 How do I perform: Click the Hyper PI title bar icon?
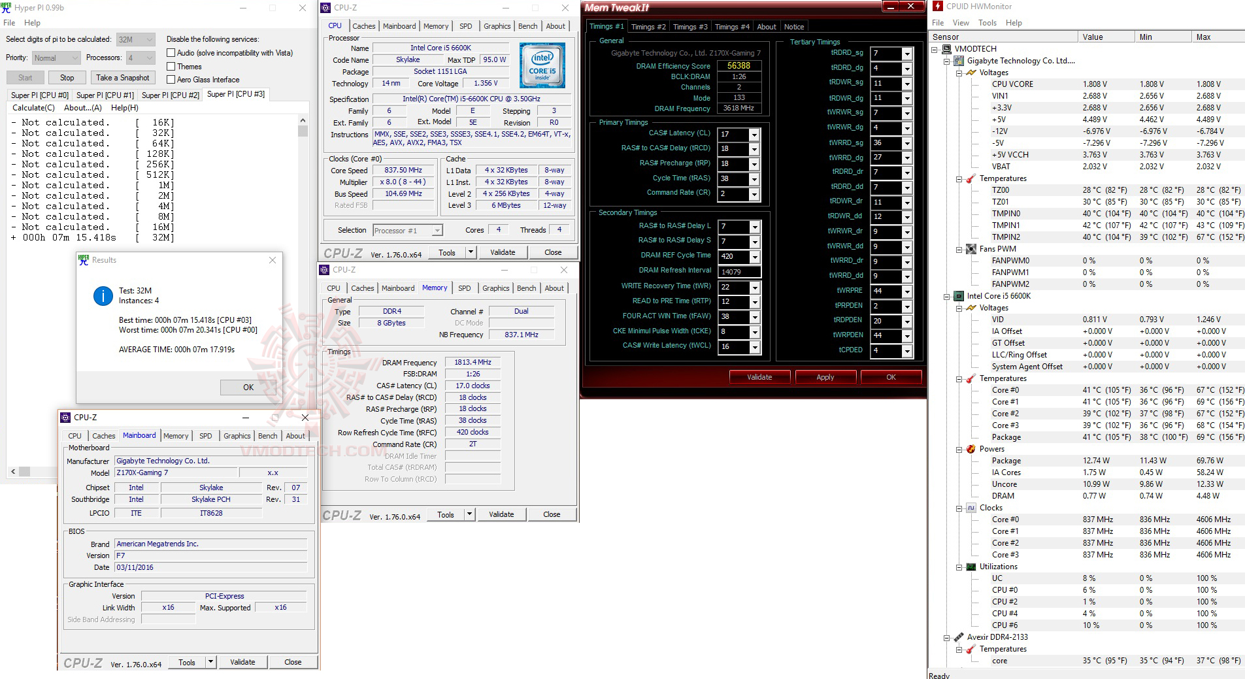7,8
